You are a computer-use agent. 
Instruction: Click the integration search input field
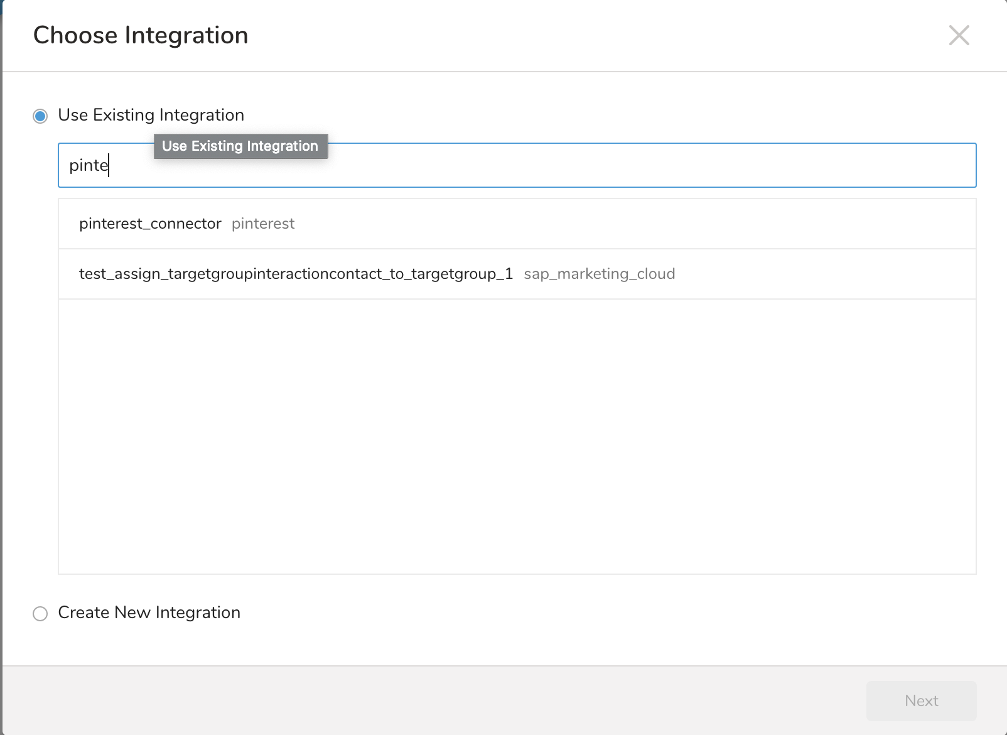point(516,166)
